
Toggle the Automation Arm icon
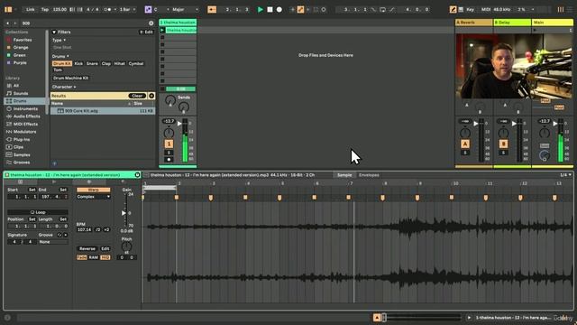coord(300,9)
